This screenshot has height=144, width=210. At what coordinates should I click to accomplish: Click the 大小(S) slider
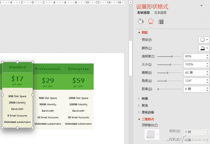170,64
